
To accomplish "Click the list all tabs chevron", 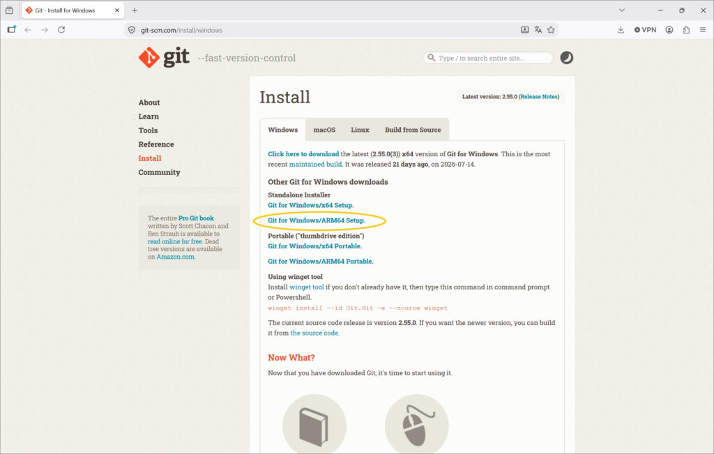I will (621, 10).
